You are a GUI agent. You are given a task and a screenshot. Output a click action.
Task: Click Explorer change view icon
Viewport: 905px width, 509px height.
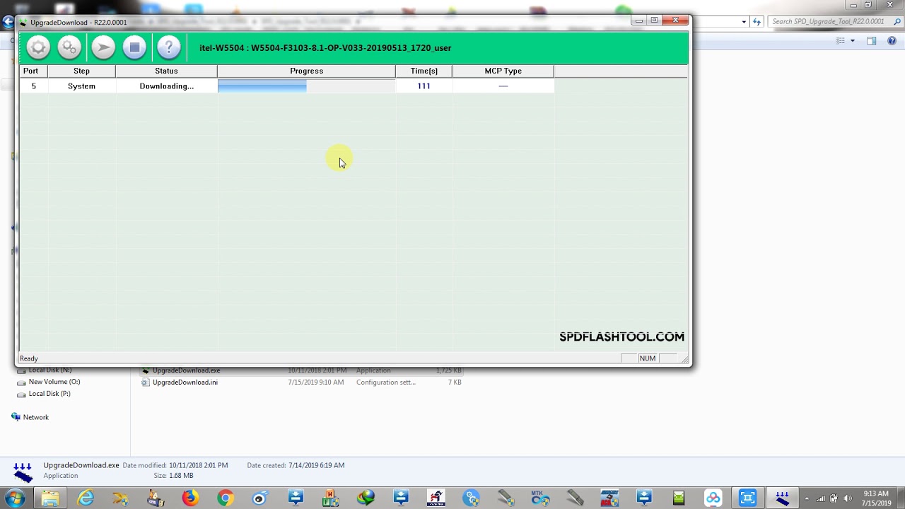841,41
